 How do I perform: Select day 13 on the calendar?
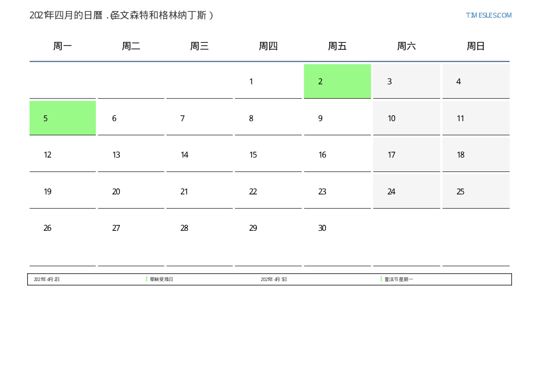click(x=131, y=155)
